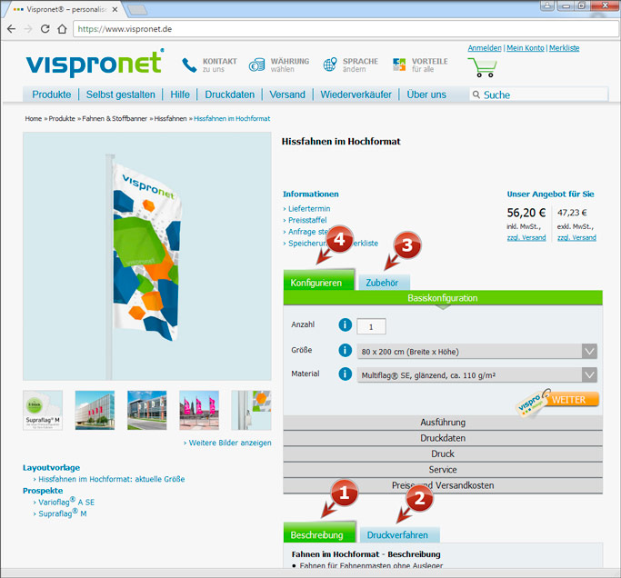Open the Wiederverkäufer menu
Screen dimensions: 621x578
click(356, 95)
